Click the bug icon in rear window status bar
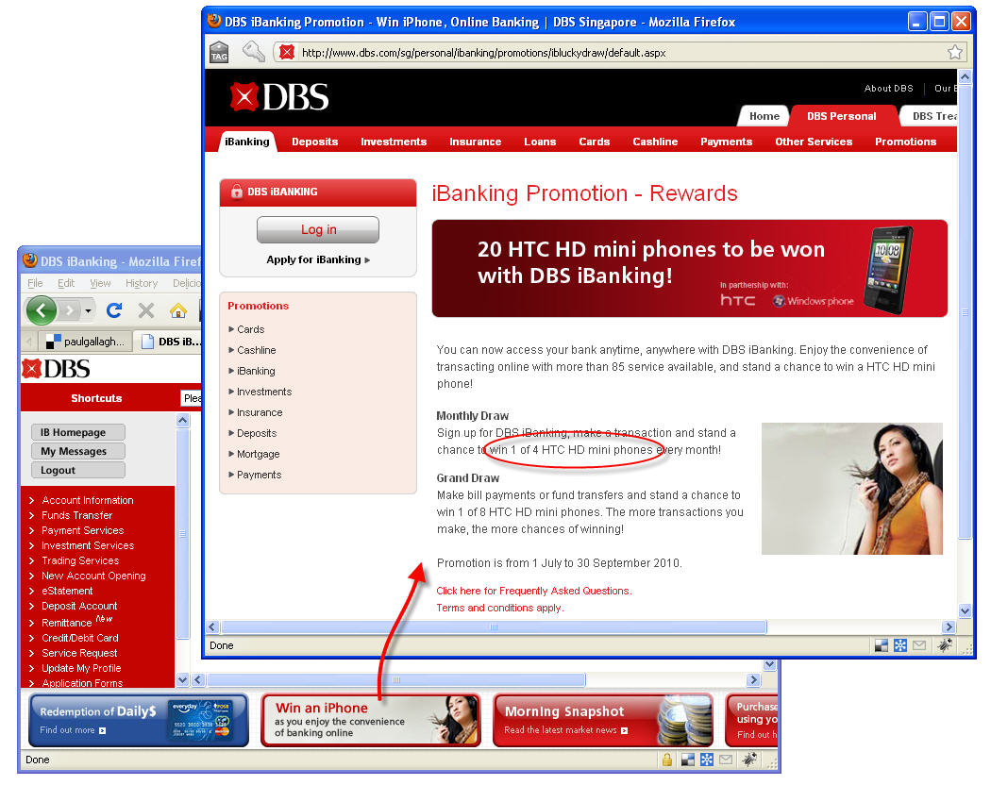The width and height of the screenshot is (991, 785). [x=750, y=760]
